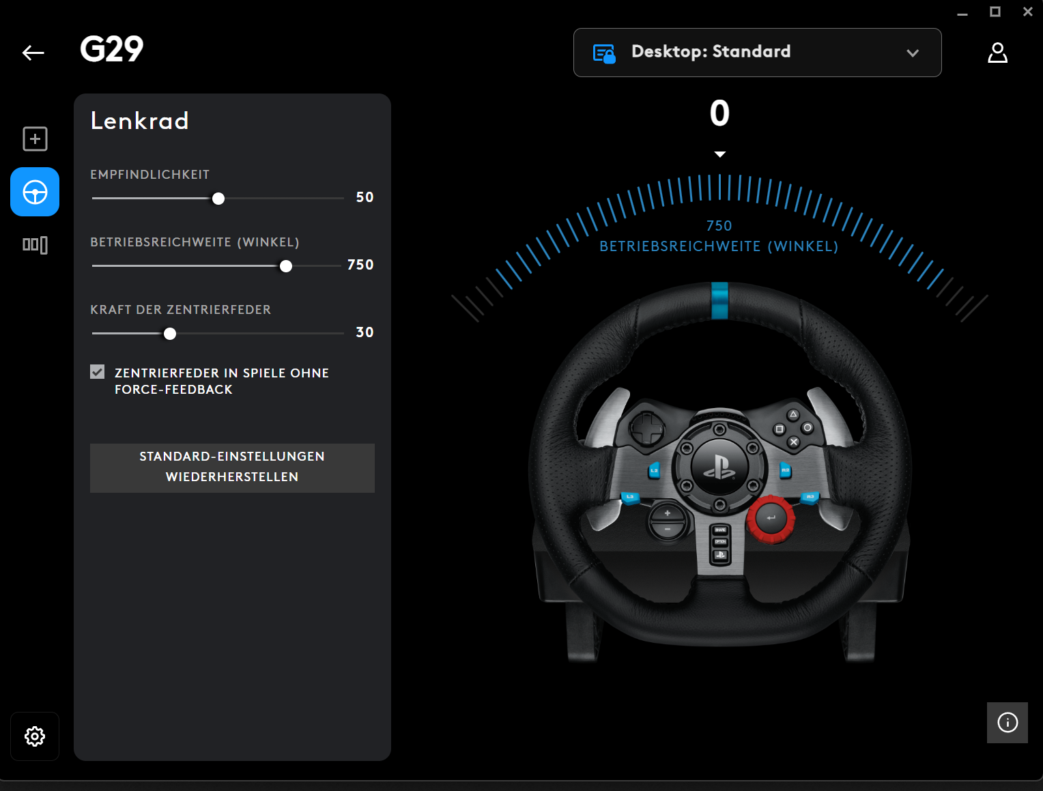1043x791 pixels.
Task: Click the blue center stripe on wheel
Action: tap(719, 300)
